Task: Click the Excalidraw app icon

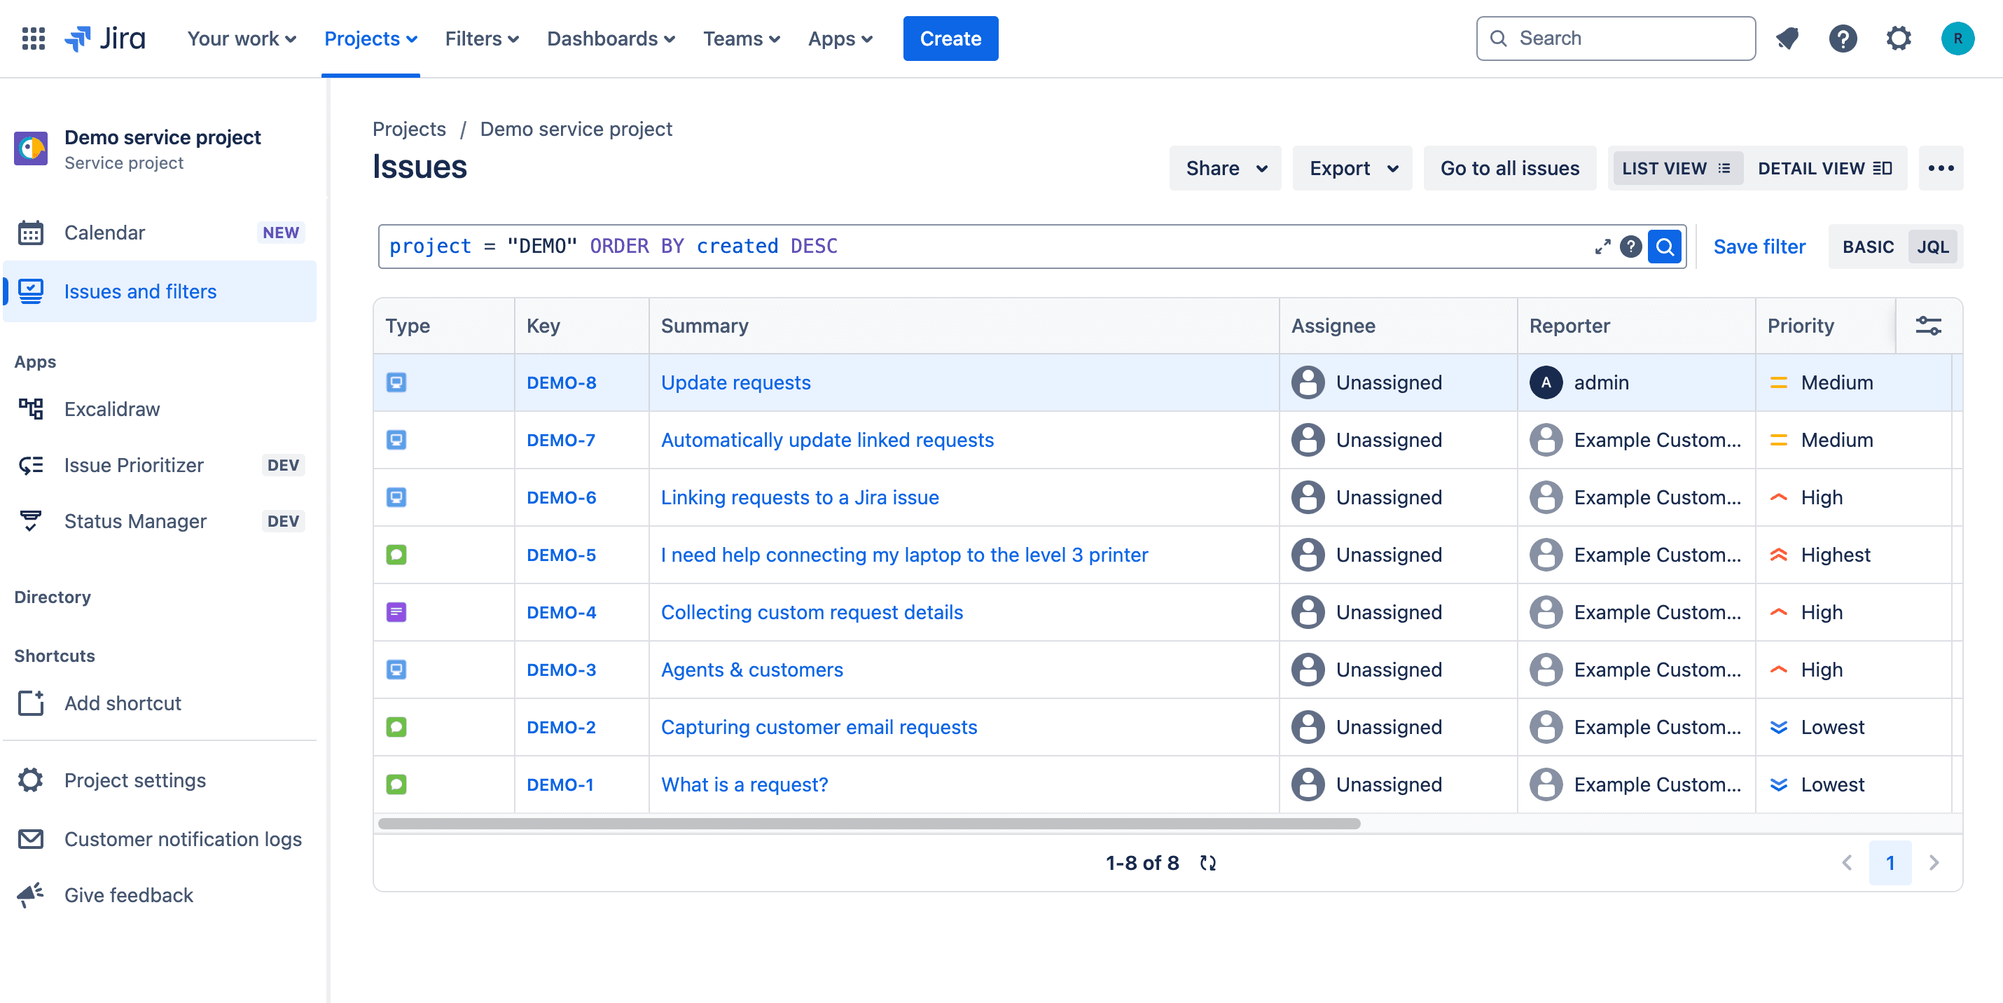Action: pos(30,409)
